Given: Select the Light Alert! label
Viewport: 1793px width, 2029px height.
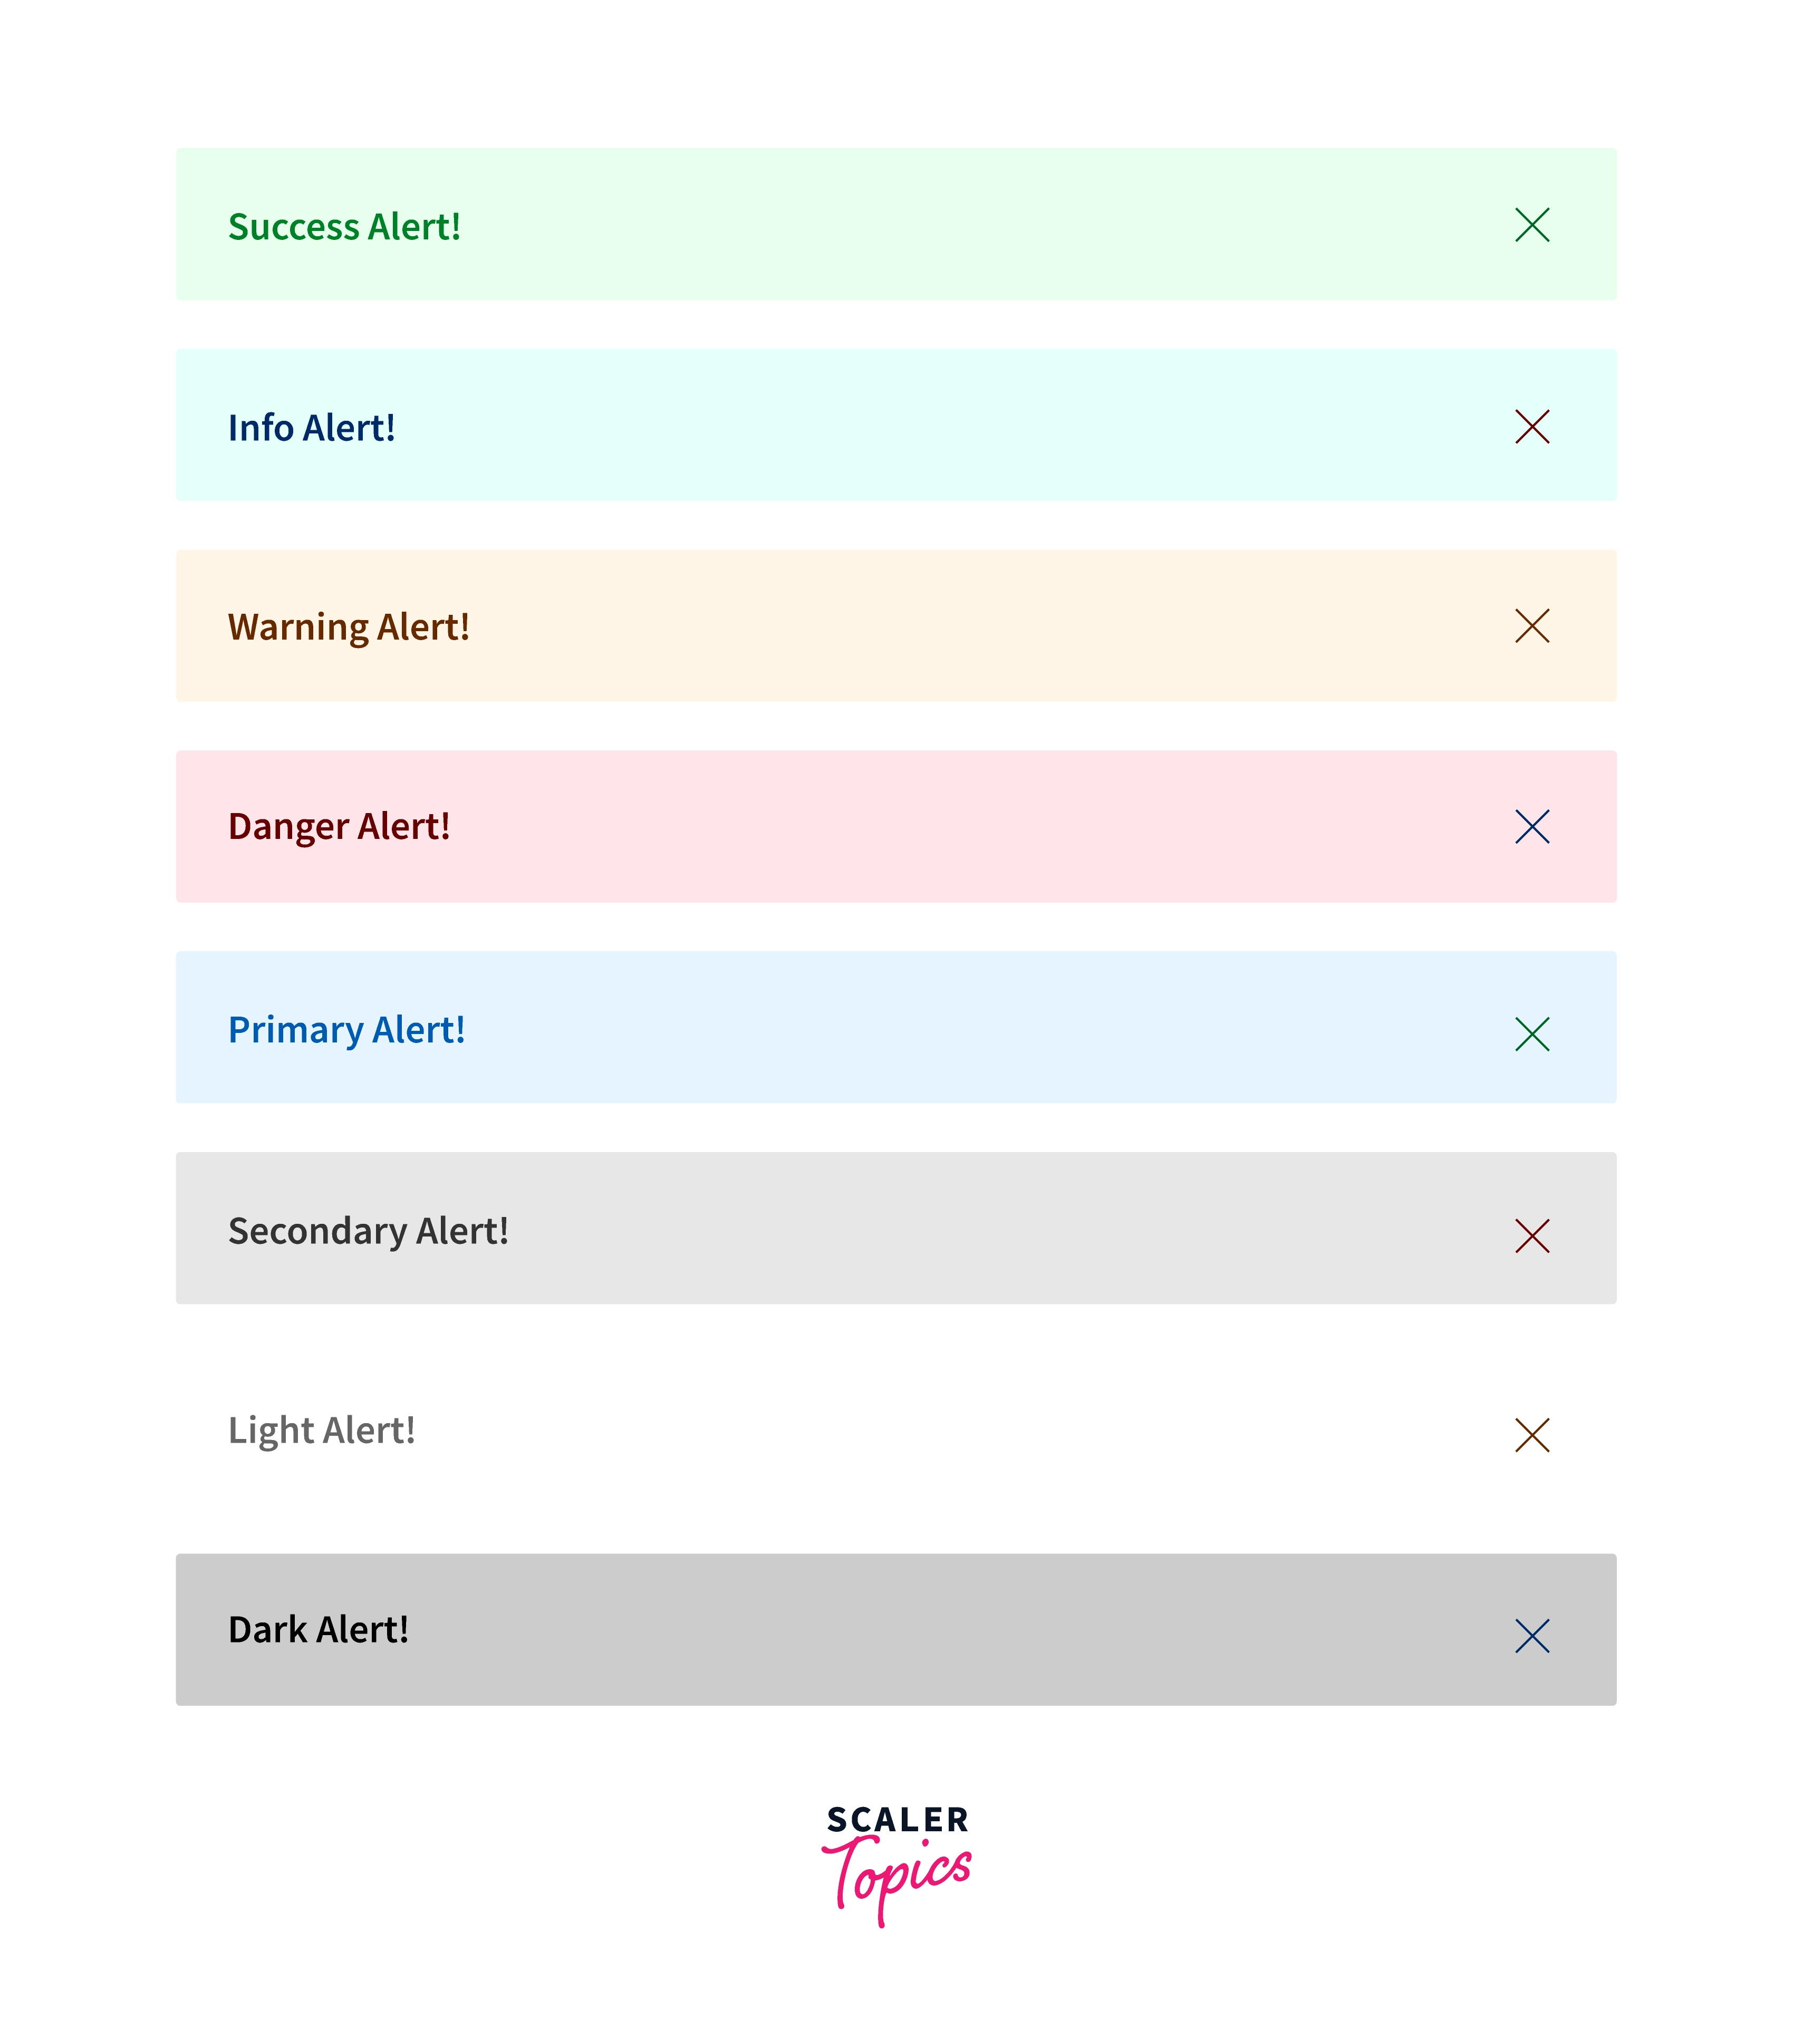Looking at the screenshot, I should [x=322, y=1431].
